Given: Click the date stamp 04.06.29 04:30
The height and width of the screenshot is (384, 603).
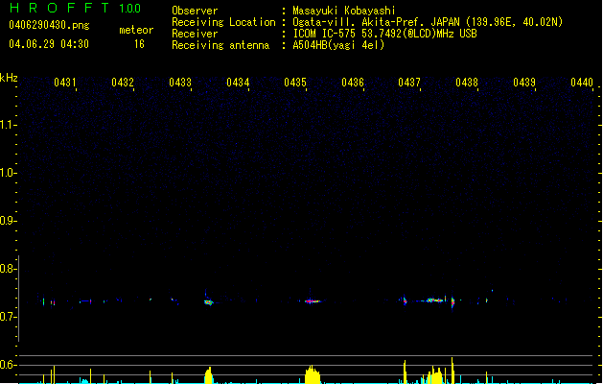Looking at the screenshot, I should pos(49,44).
